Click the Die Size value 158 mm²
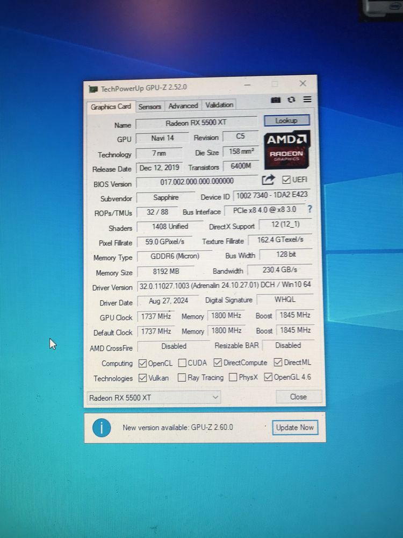Image resolution: width=403 pixels, height=538 pixels. (241, 151)
